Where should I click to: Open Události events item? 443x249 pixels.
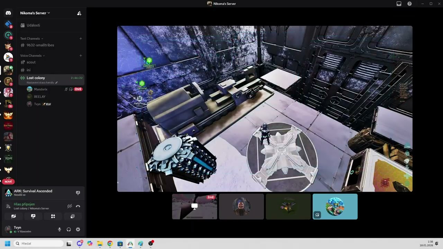51,25
